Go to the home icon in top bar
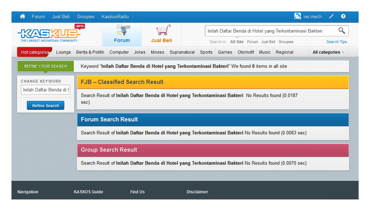Viewport: 370px width, 211px height. pyautogui.click(x=23, y=16)
